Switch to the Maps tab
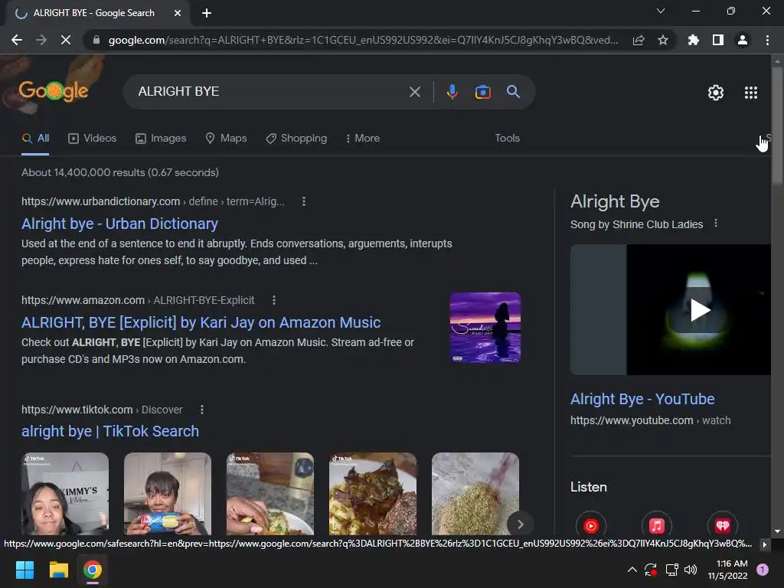 tap(226, 138)
